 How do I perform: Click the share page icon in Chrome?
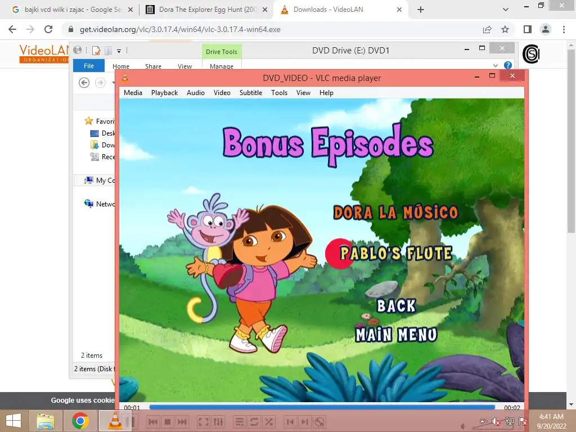coord(487,29)
